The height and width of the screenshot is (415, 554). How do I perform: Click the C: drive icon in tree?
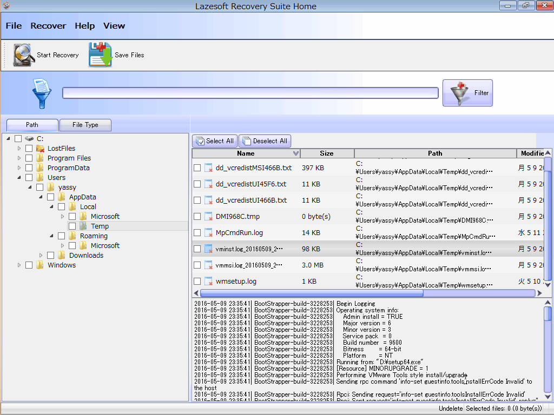coord(29,139)
